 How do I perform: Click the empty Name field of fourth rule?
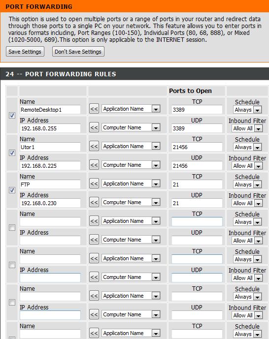click(50, 222)
